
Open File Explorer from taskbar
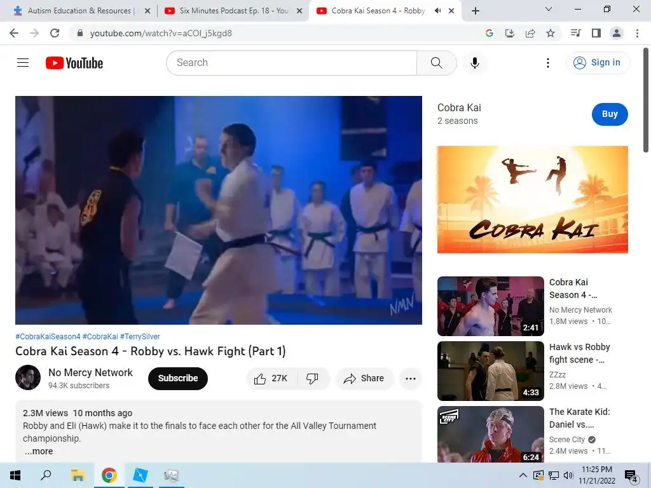[x=78, y=475]
